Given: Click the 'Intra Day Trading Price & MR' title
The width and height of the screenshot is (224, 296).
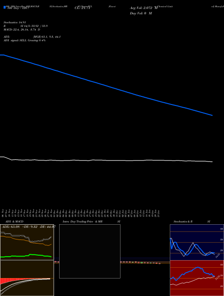Looking at the screenshot, I should (82, 222).
